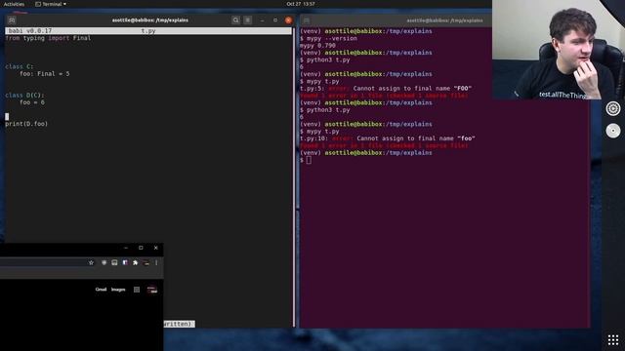
Task: Click the webcam video overlay
Action: coord(559,50)
